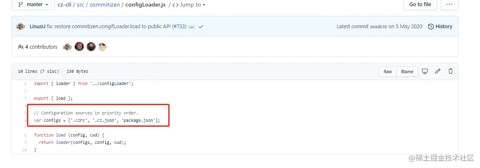
Task: Click the three-dots more options button
Action: [449, 4]
